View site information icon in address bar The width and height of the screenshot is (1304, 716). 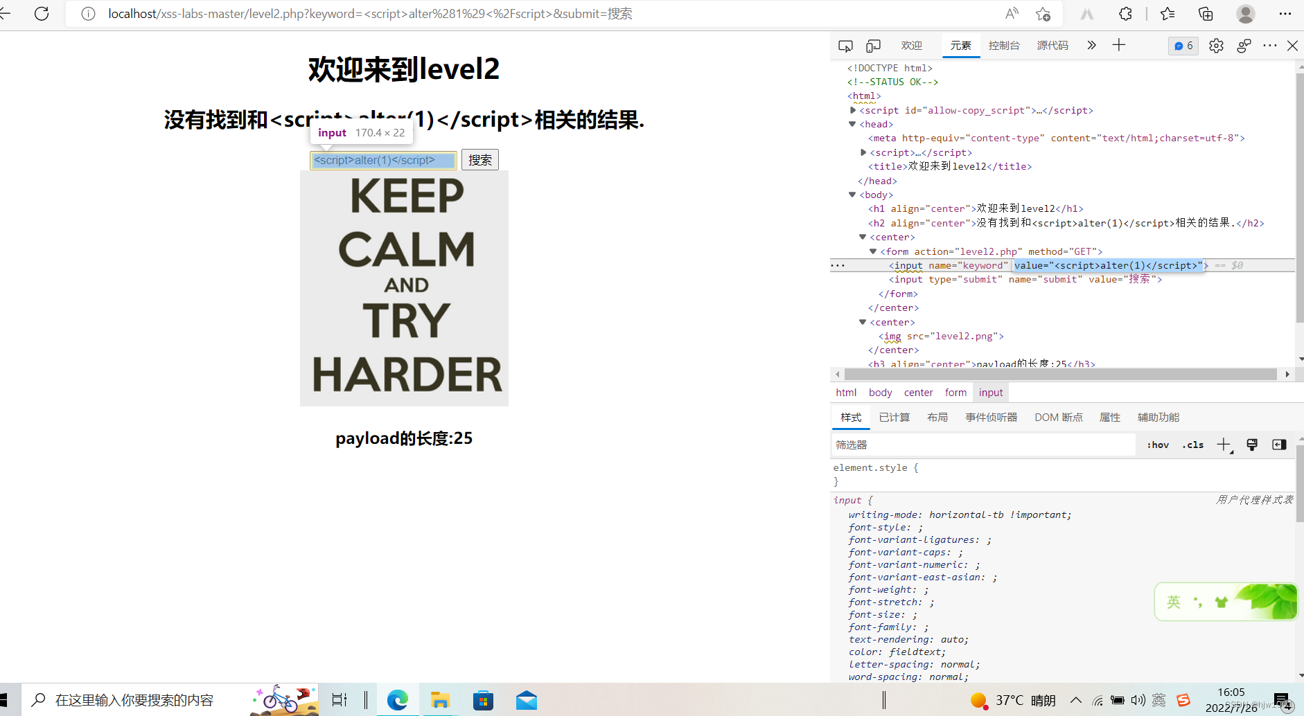coord(88,14)
